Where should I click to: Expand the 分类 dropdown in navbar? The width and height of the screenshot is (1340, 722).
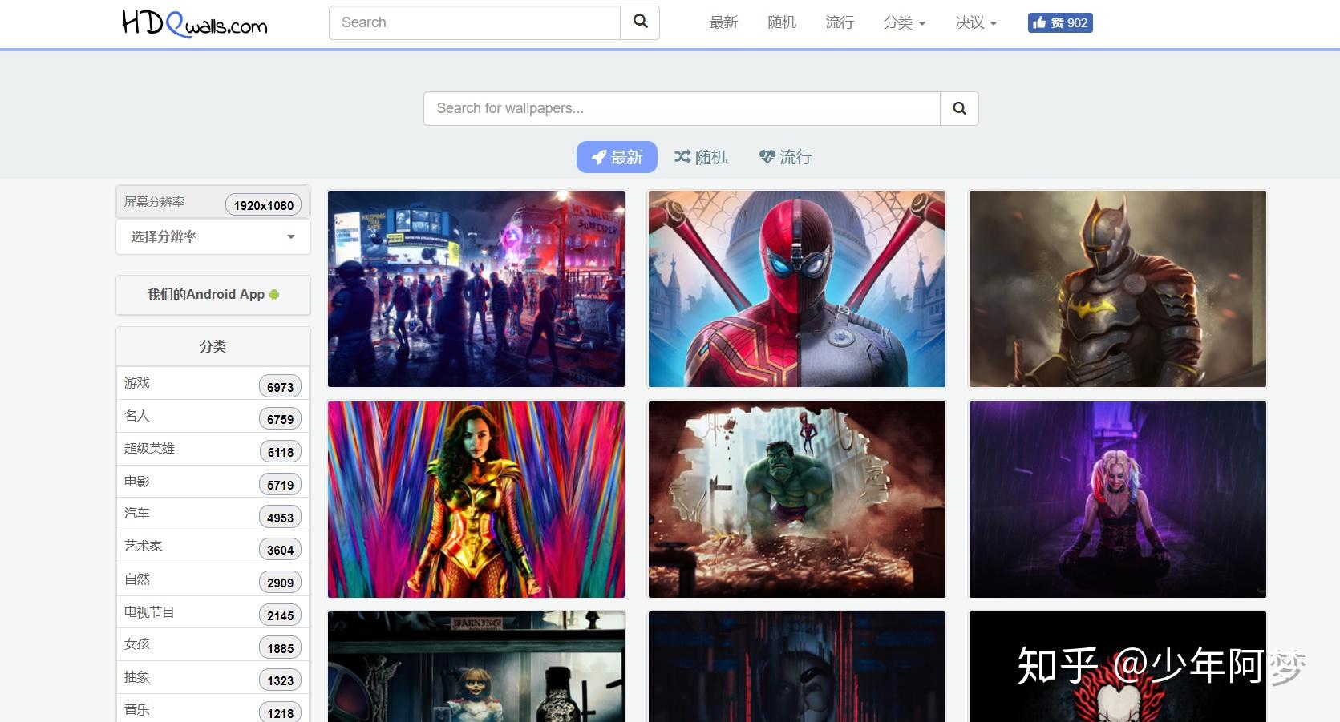(x=905, y=22)
